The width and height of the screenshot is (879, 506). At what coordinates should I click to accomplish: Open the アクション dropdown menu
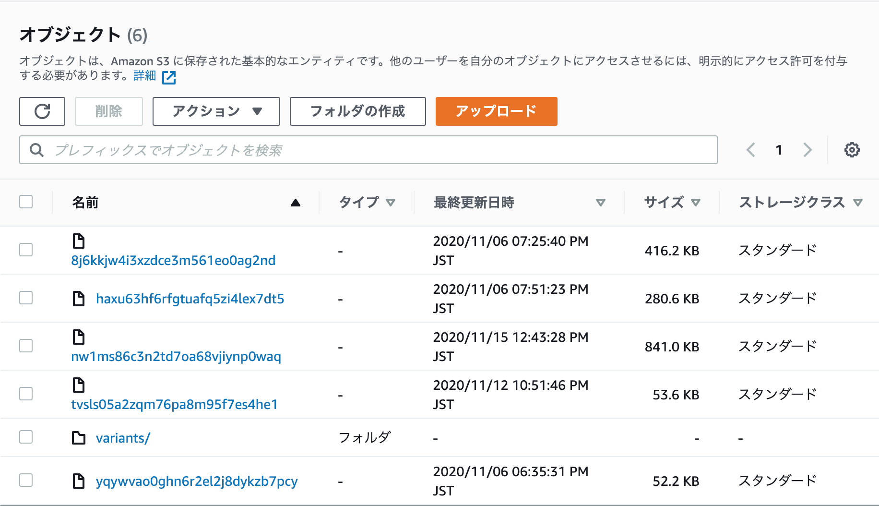click(x=216, y=111)
